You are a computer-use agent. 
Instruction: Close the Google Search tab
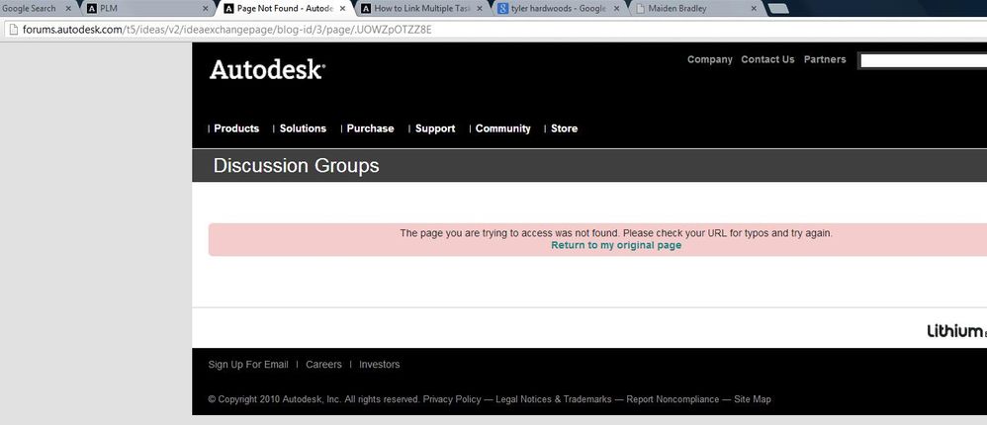tap(68, 9)
